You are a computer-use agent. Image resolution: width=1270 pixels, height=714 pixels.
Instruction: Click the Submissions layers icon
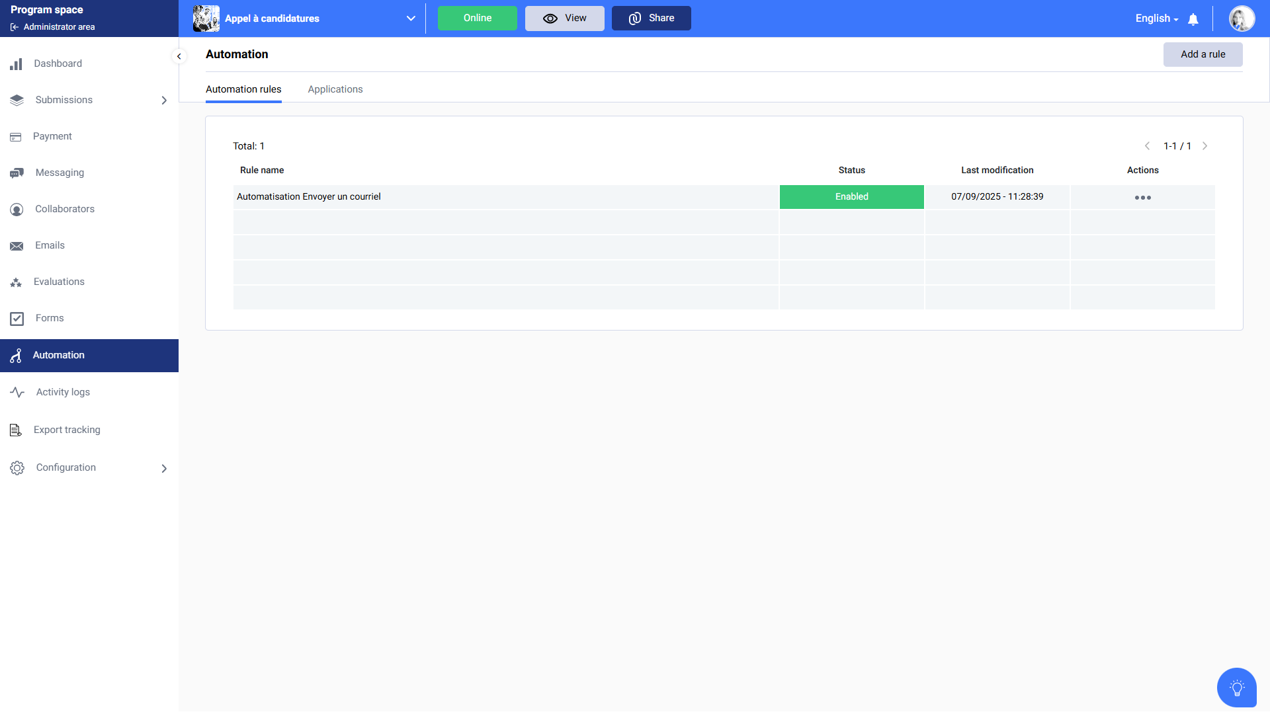coord(17,100)
